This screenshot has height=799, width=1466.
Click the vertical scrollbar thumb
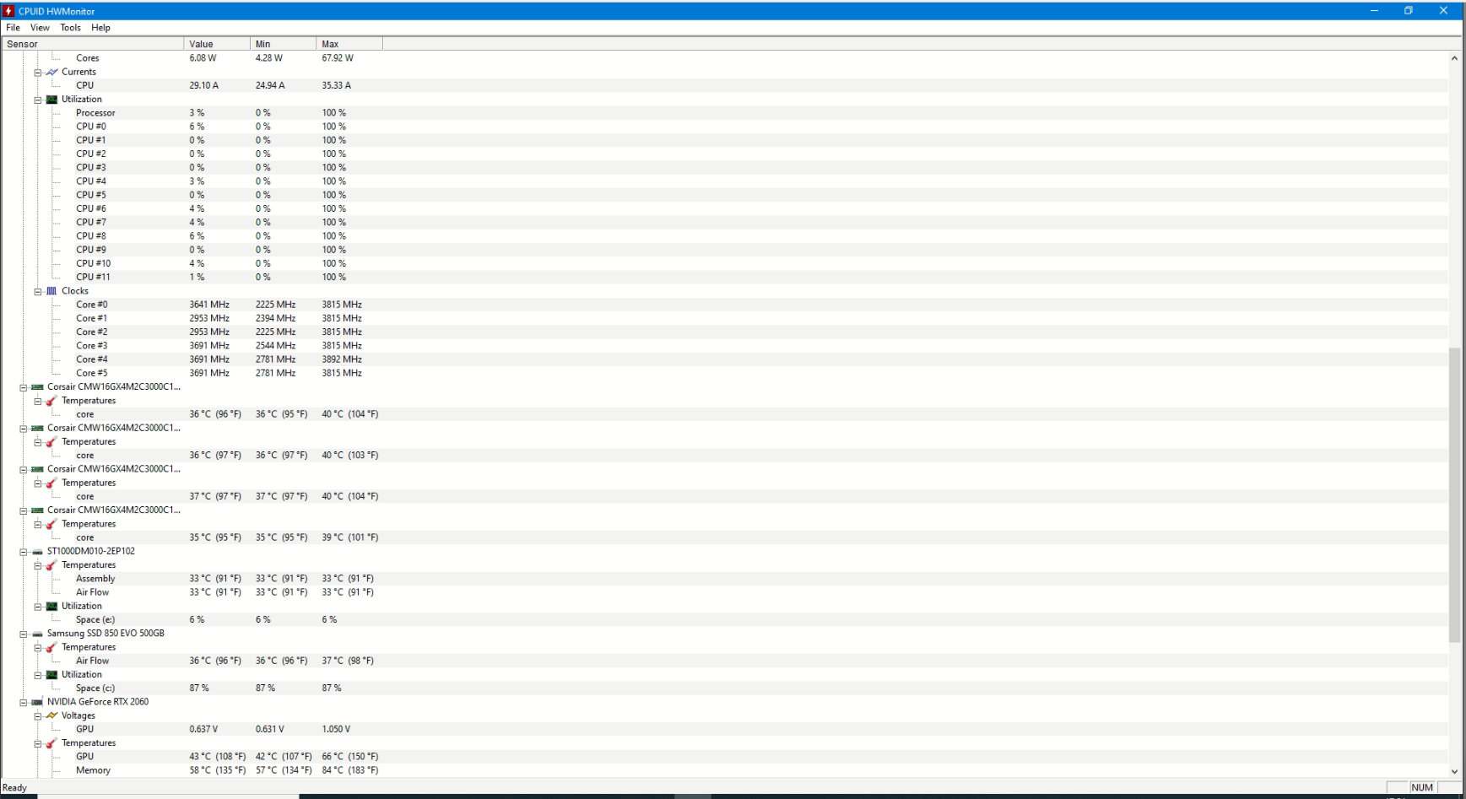(x=1454, y=494)
